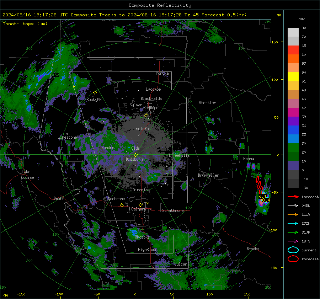Click the Stettler city label
The width and height of the screenshot is (320, 299).
[207, 103]
